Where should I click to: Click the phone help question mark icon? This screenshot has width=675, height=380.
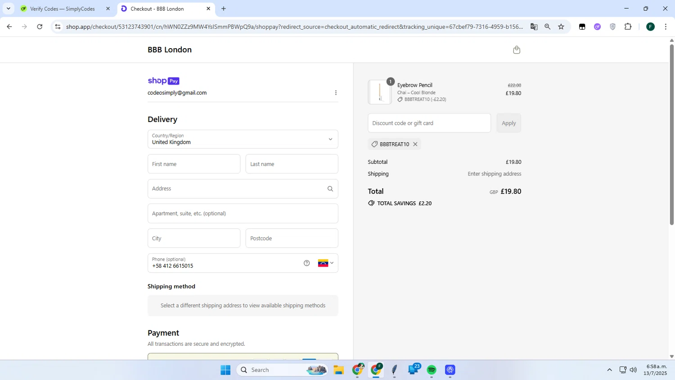306,263
